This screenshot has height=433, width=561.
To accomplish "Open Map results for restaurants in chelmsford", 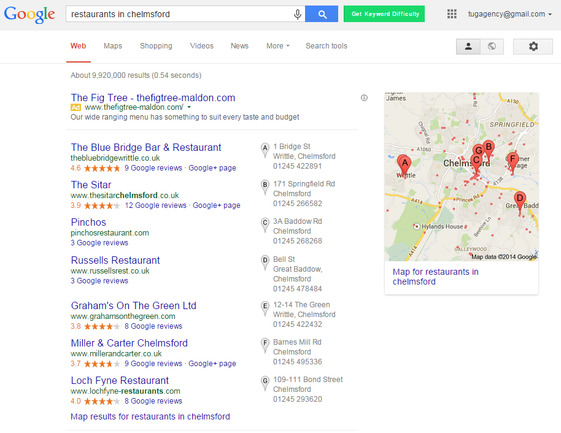I will [x=150, y=416].
